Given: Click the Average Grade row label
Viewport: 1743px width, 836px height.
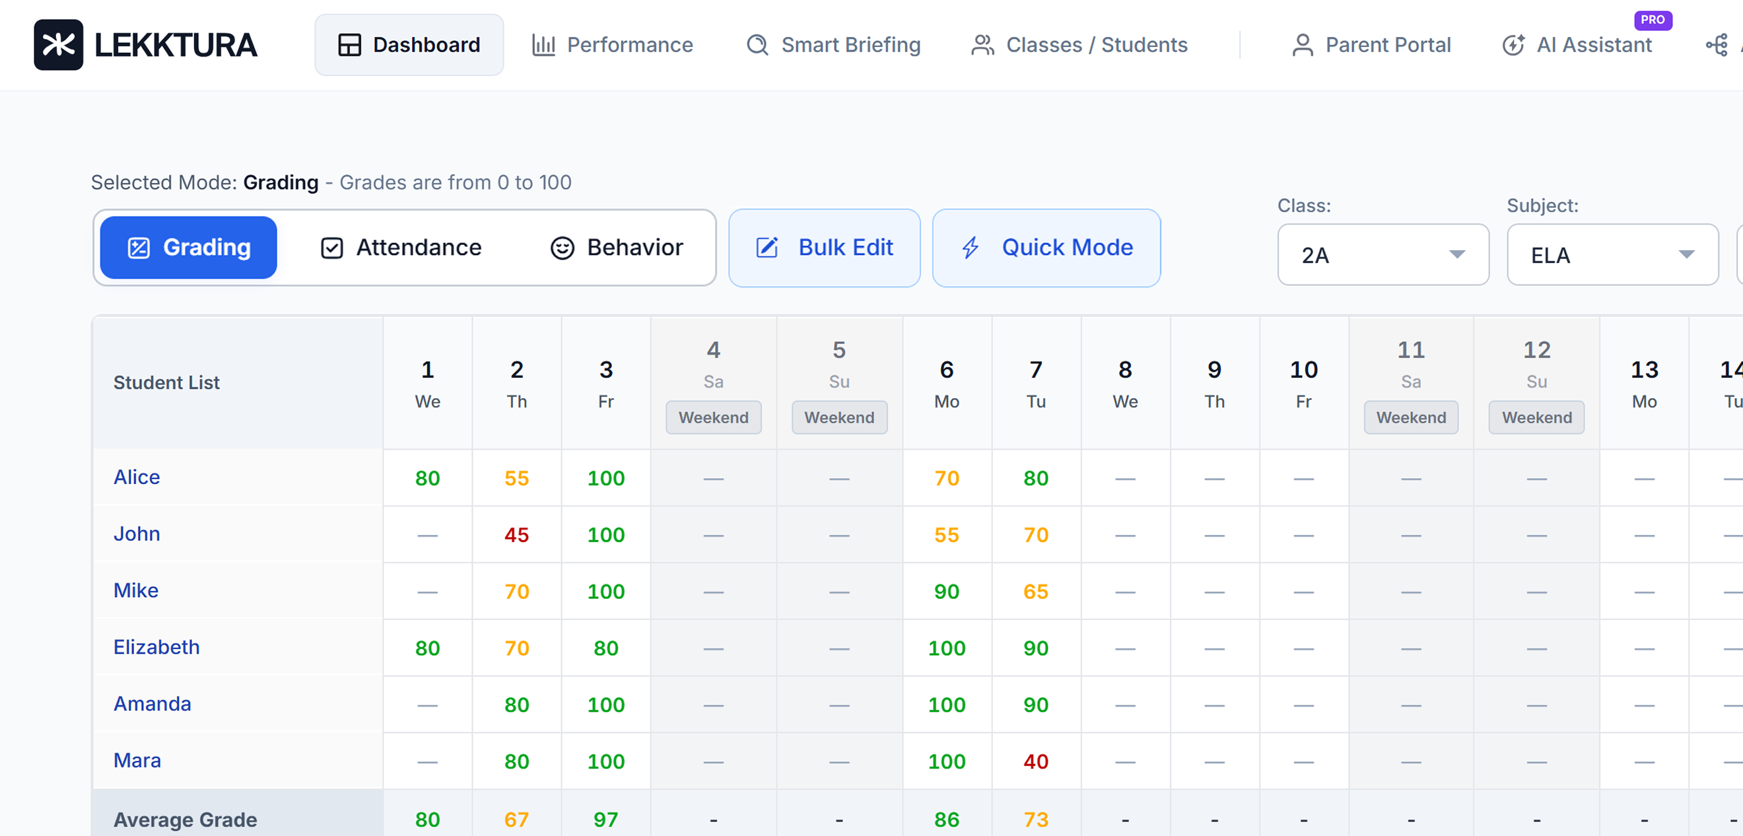Looking at the screenshot, I should coord(186,819).
